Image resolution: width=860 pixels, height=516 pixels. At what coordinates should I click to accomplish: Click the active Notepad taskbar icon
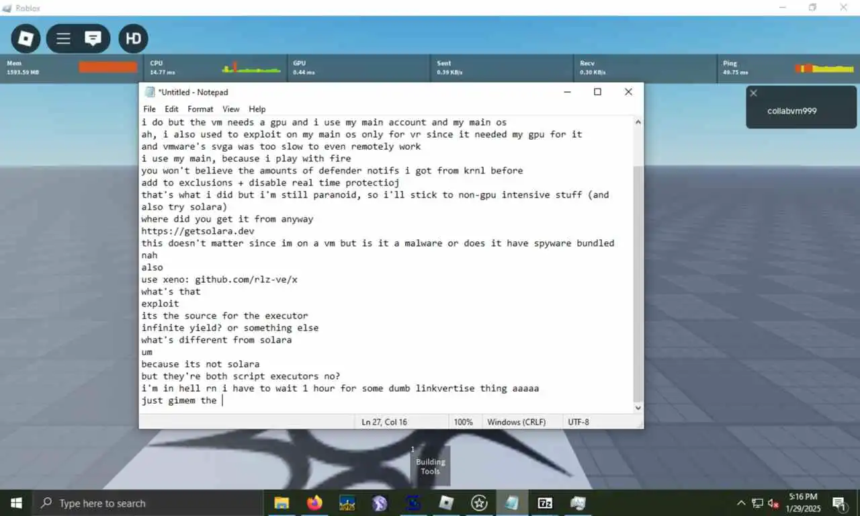pos(512,503)
